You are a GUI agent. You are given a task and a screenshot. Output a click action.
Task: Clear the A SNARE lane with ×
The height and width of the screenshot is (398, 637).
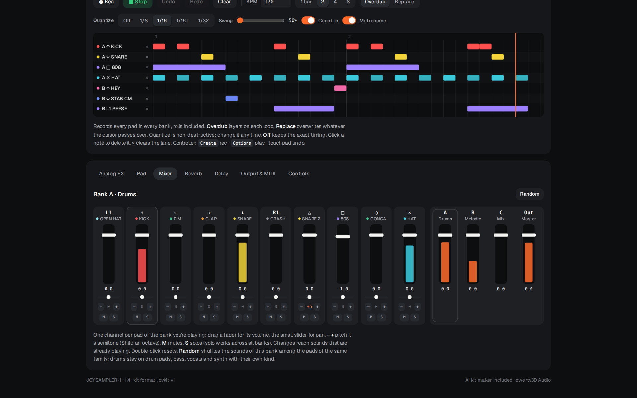tap(147, 57)
